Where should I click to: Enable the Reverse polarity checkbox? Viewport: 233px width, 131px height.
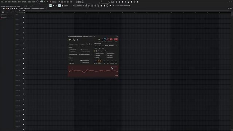point(106,53)
